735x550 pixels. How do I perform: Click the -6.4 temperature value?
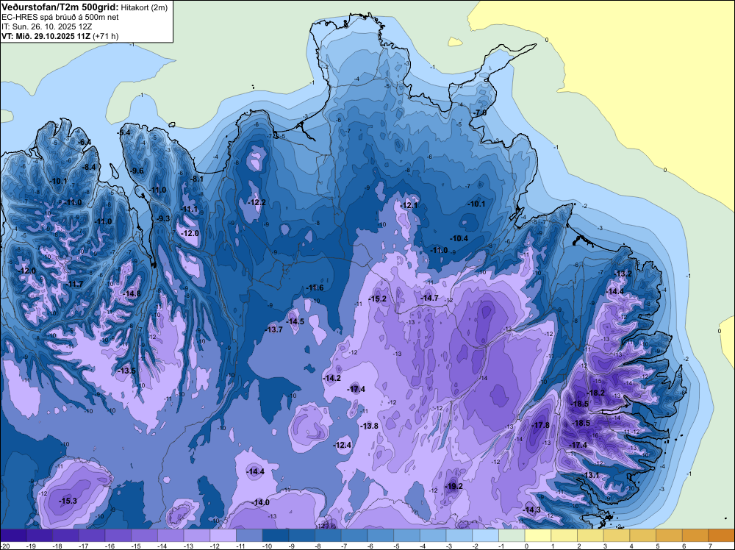click(x=85, y=142)
